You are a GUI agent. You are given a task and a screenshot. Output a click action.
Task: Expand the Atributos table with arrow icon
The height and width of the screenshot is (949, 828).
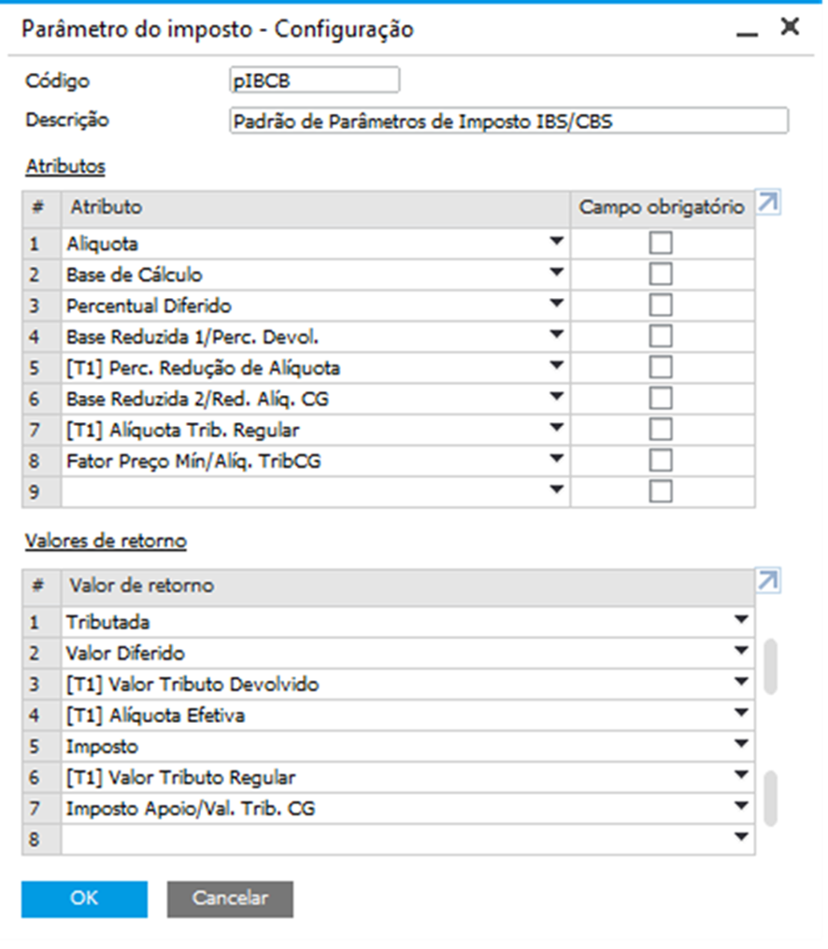[x=768, y=203]
